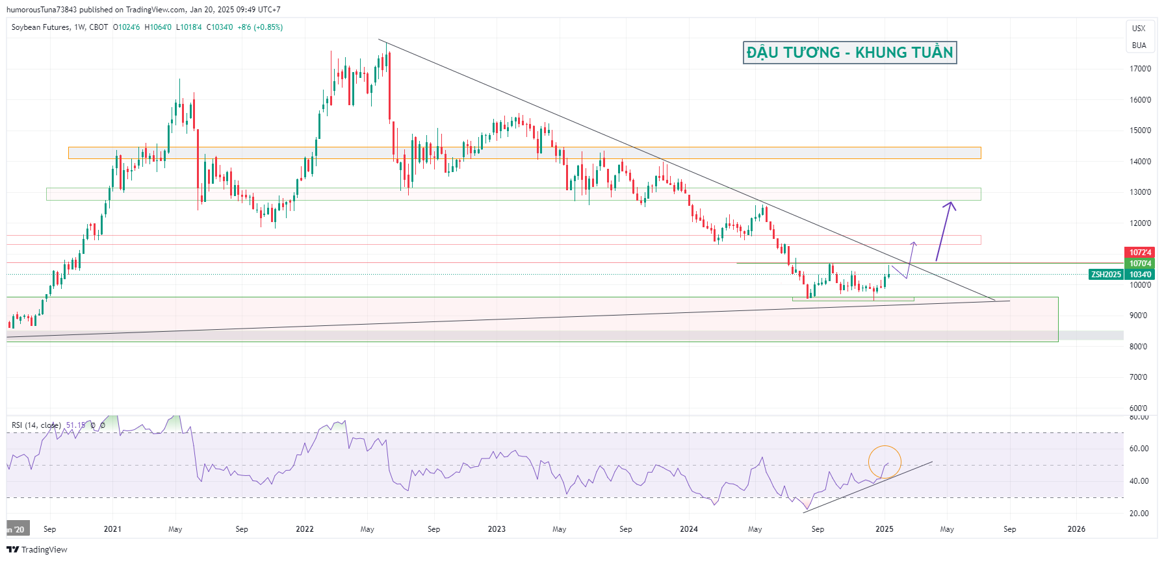Click the high value H1064'0
The width and height of the screenshot is (1164, 561).
(x=158, y=27)
